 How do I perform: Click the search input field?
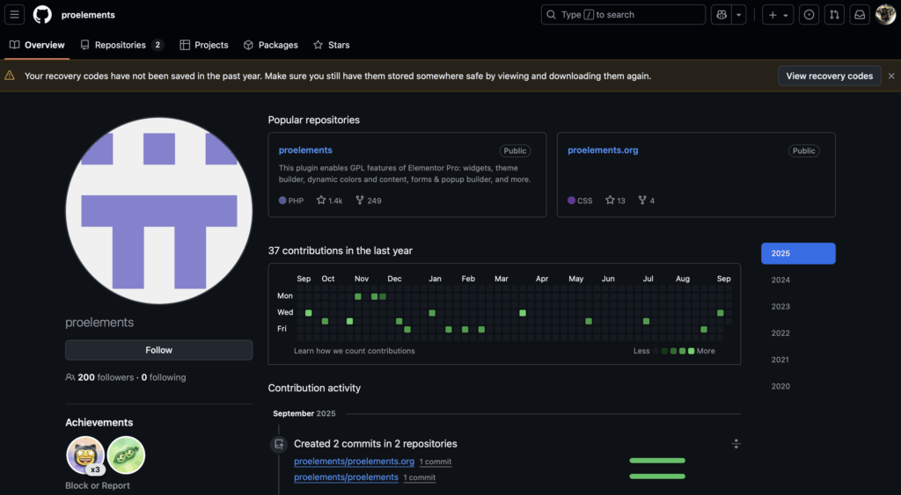tap(623, 15)
